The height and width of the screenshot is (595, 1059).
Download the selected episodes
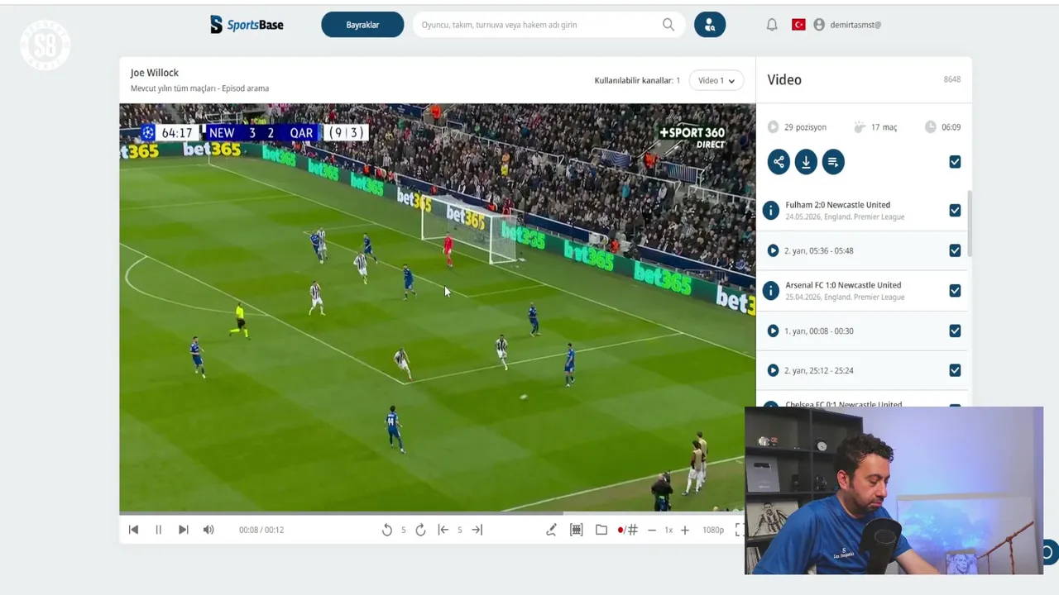(806, 162)
